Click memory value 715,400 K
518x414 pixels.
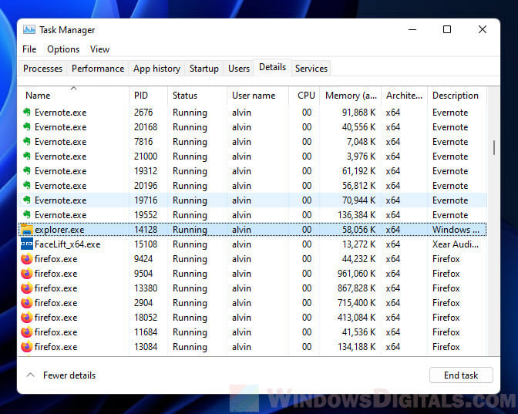point(356,303)
